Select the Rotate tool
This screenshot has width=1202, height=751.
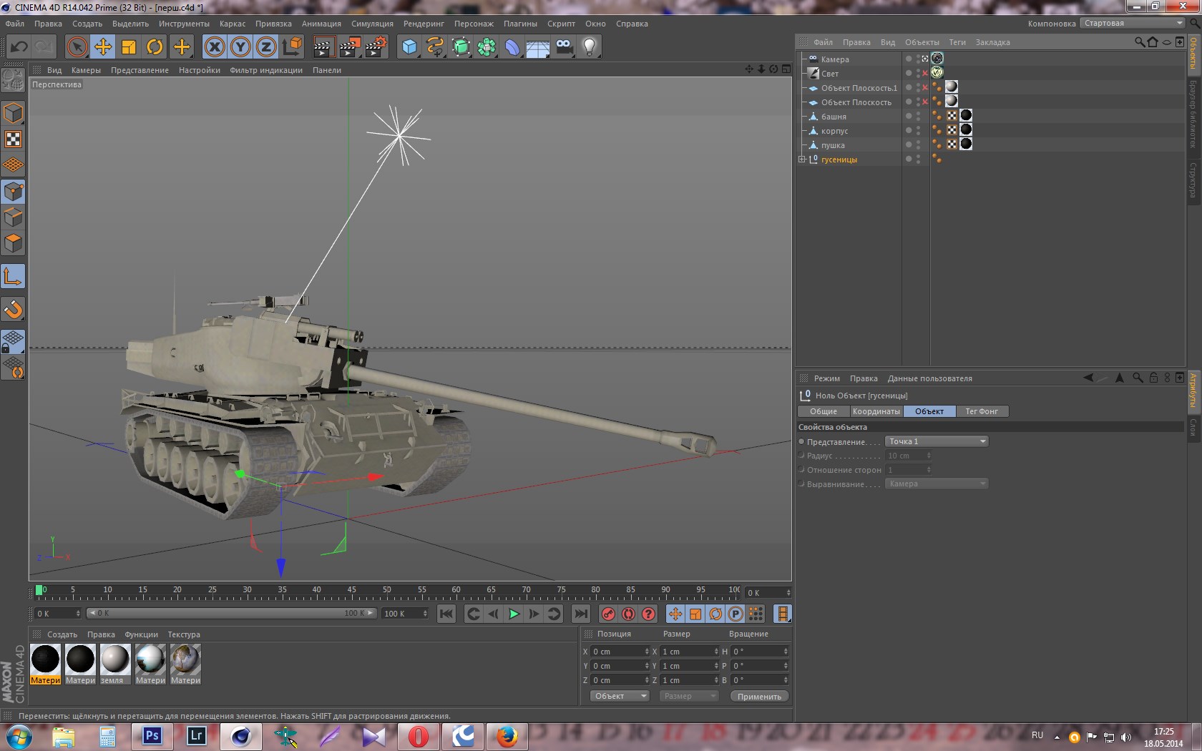coord(155,47)
